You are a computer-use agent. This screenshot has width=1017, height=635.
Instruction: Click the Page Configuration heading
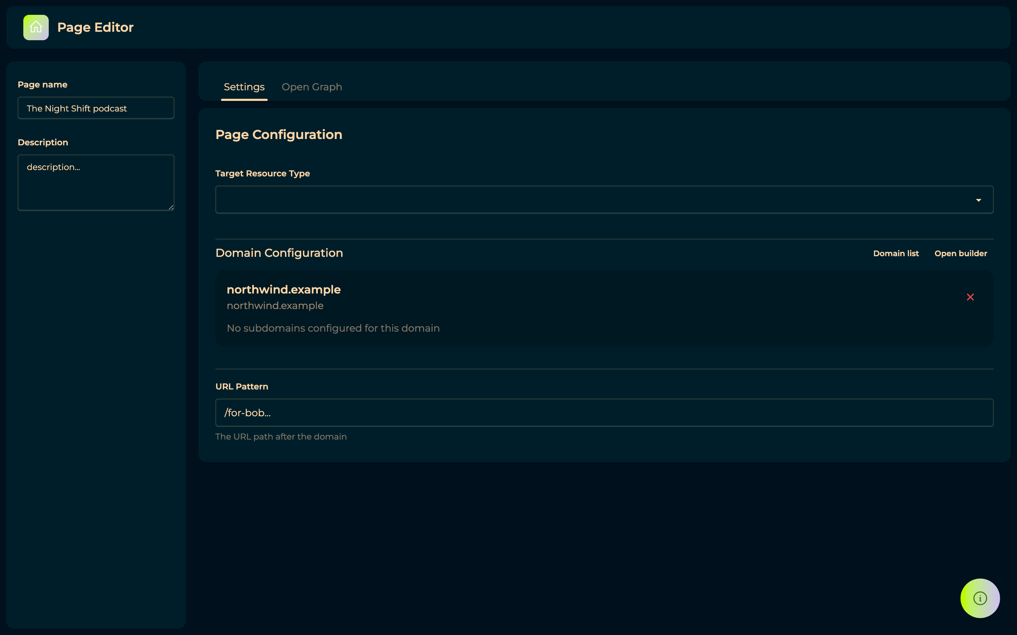pos(279,134)
